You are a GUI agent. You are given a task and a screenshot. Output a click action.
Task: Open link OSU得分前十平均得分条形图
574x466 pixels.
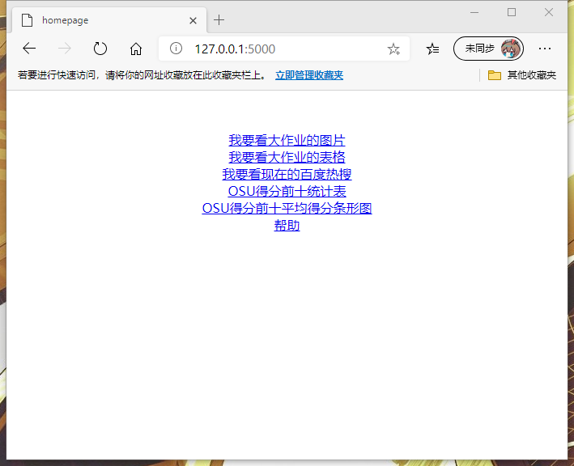[x=287, y=208]
